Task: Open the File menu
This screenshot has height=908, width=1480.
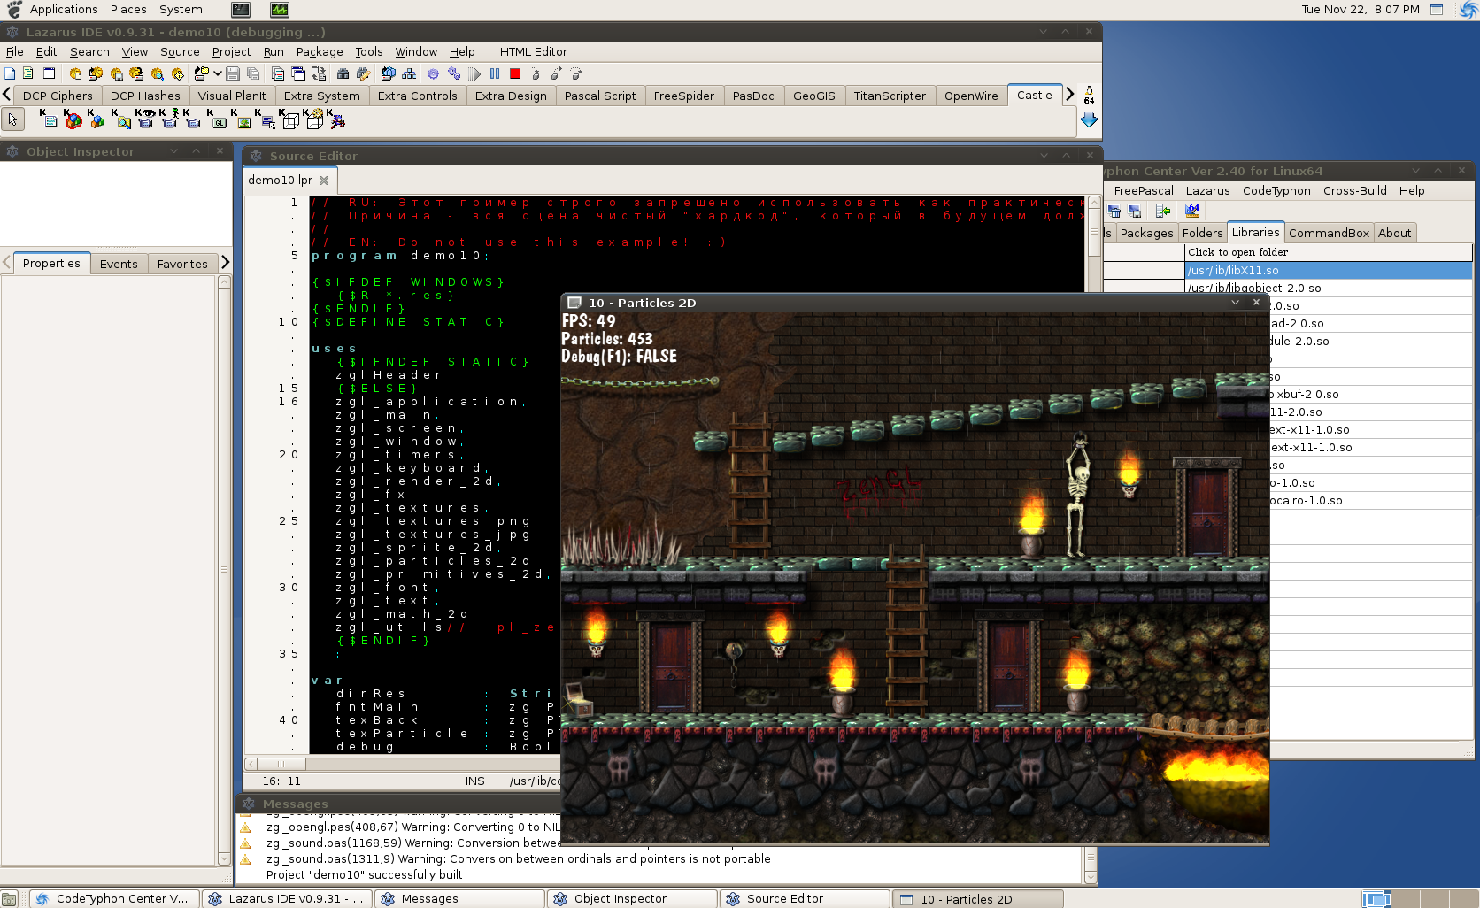Action: pos(15,51)
